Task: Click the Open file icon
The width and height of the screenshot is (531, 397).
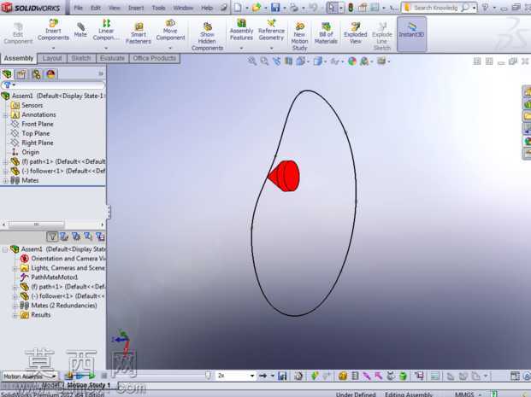Action: pyautogui.click(x=257, y=8)
